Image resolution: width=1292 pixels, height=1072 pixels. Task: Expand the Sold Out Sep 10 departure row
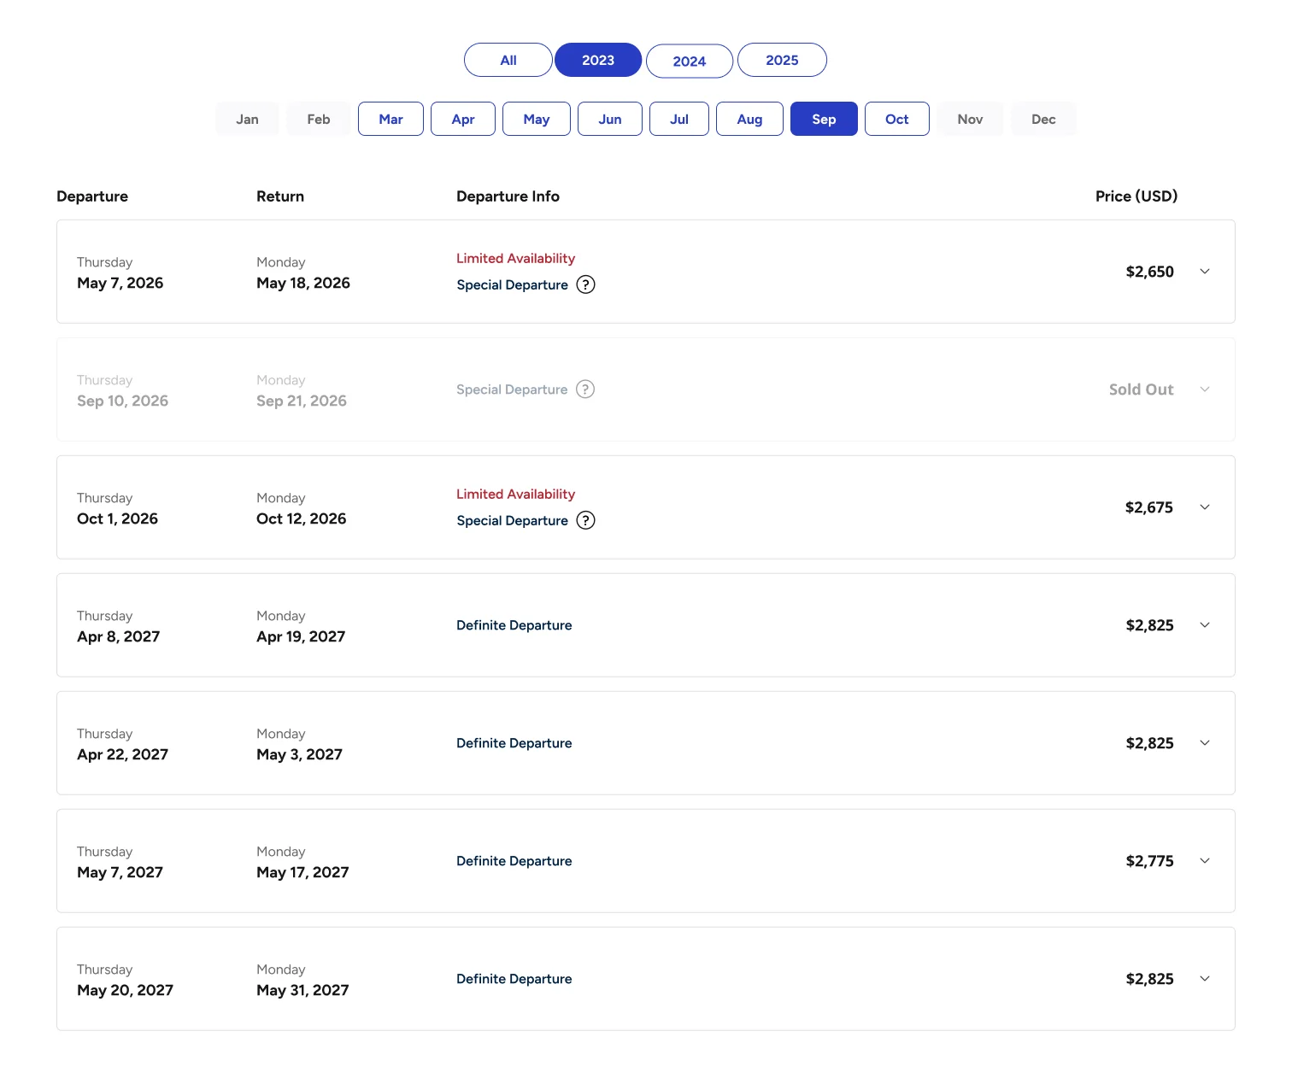(1205, 390)
